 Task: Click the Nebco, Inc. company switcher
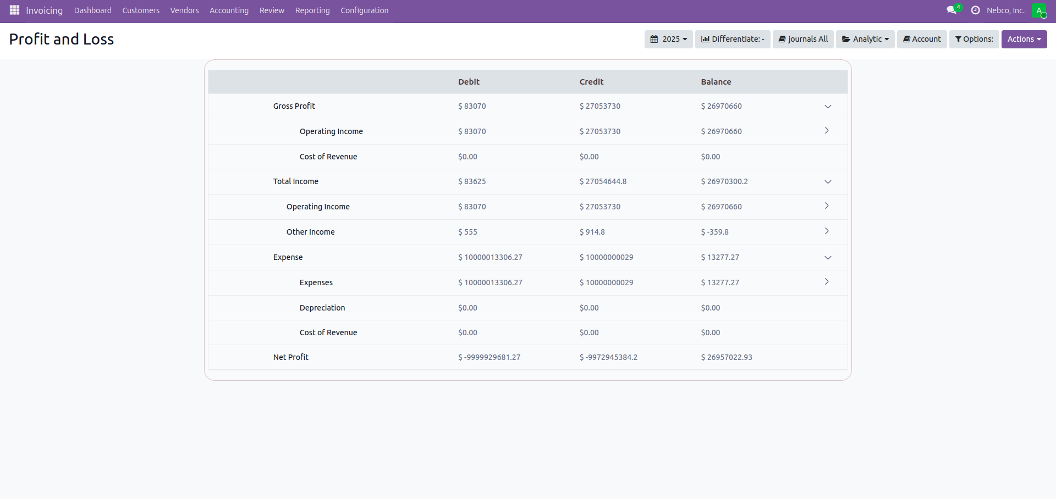point(1005,10)
